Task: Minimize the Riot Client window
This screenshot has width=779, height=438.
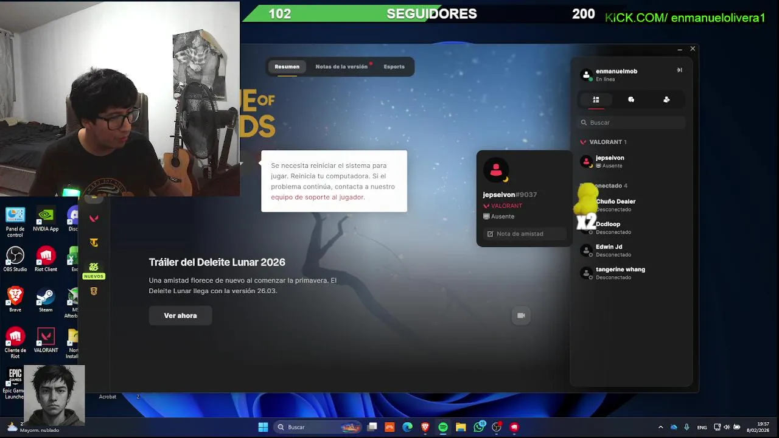Action: point(679,49)
